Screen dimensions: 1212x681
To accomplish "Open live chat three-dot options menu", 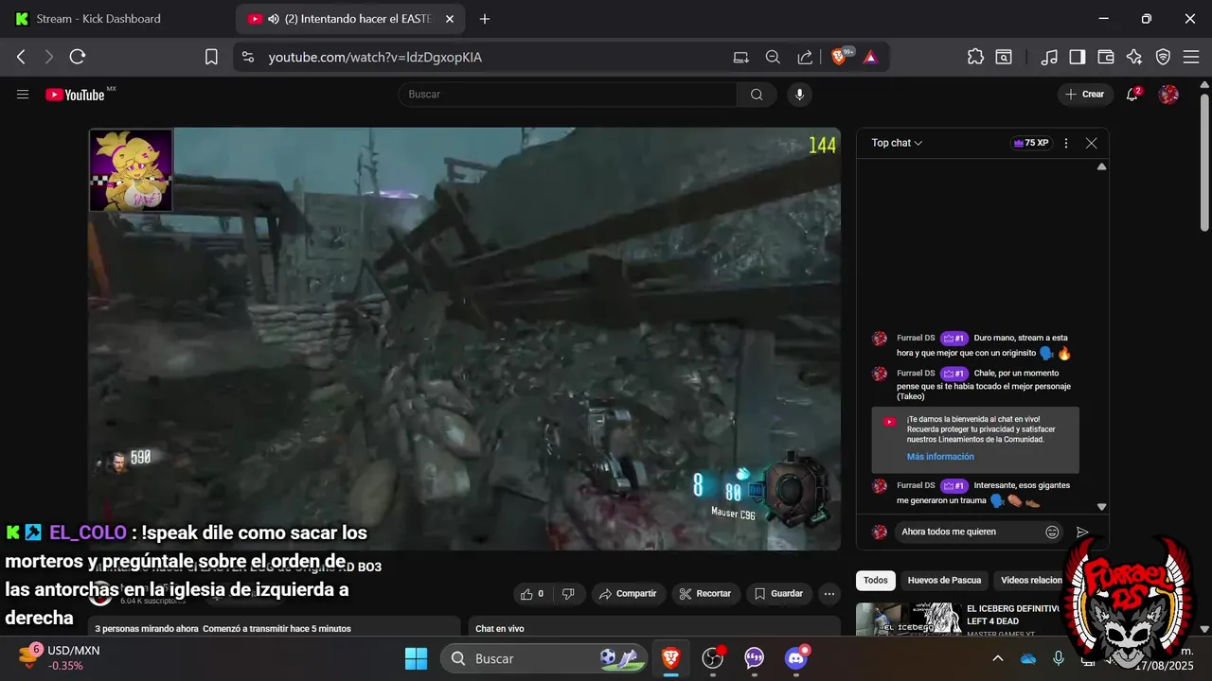I will tap(1066, 143).
